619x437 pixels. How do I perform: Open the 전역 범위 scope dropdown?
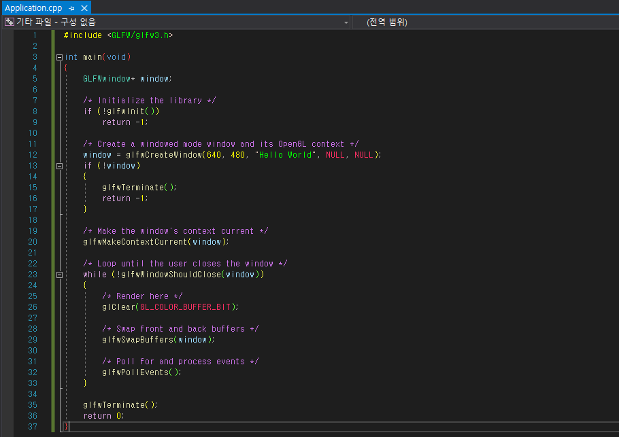coord(486,22)
